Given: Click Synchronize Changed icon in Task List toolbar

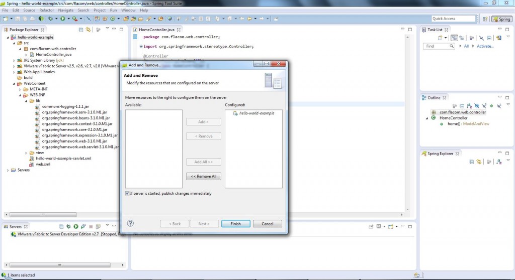Looking at the screenshot, I should tap(499, 38).
